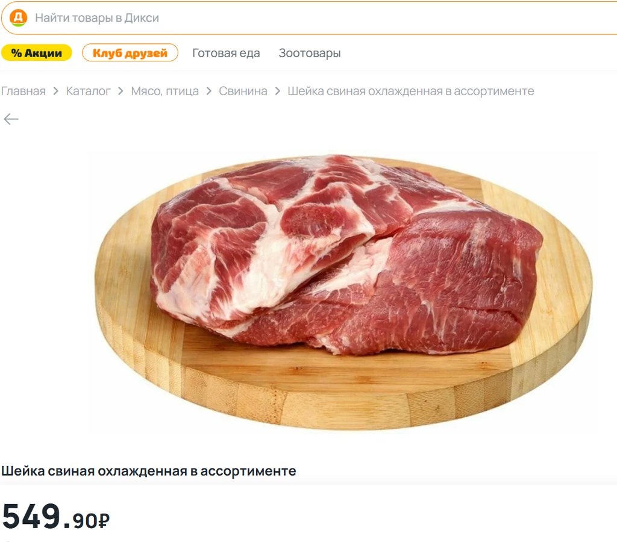Click the pork neck product photo

tap(343, 292)
